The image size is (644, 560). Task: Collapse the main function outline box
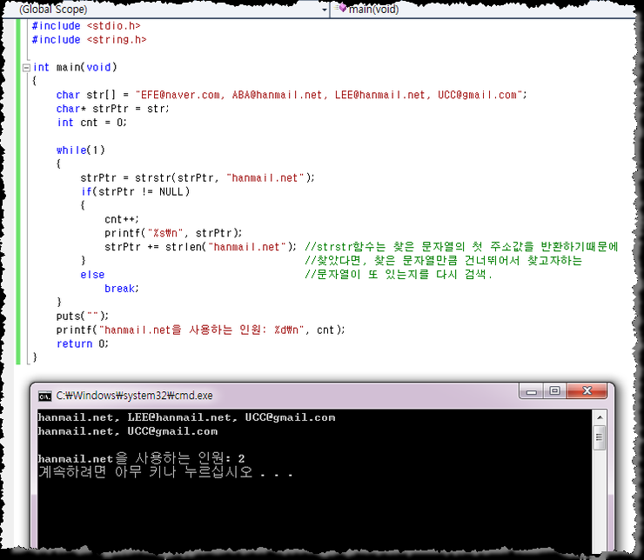click(x=26, y=68)
